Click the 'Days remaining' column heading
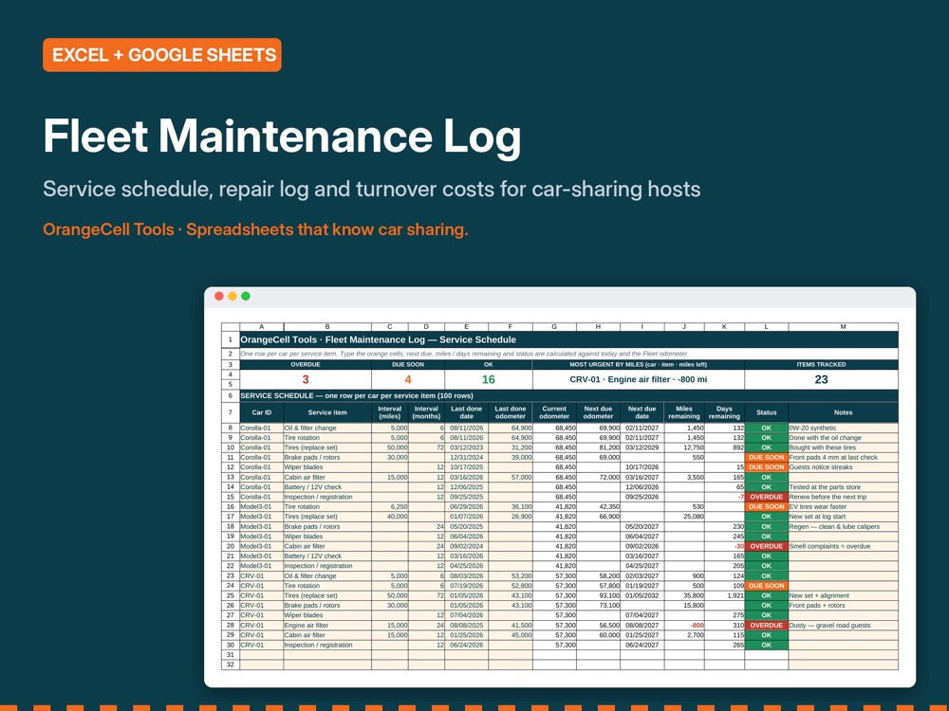This screenshot has width=949, height=711. click(x=724, y=412)
